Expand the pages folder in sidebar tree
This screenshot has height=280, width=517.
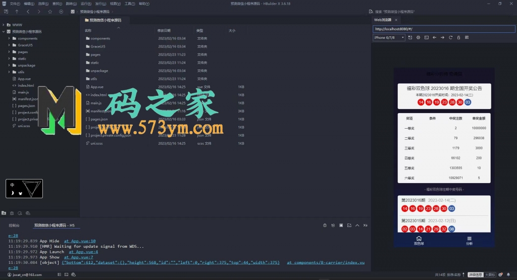pos(9,52)
